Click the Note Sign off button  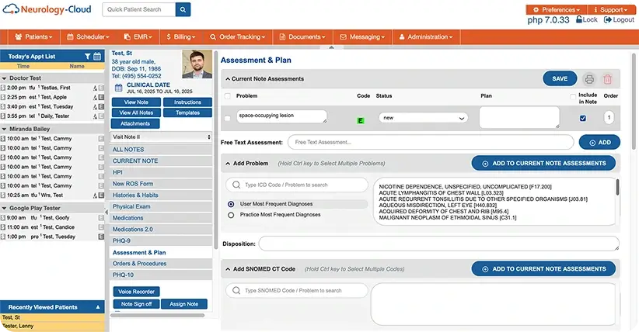[x=136, y=304]
